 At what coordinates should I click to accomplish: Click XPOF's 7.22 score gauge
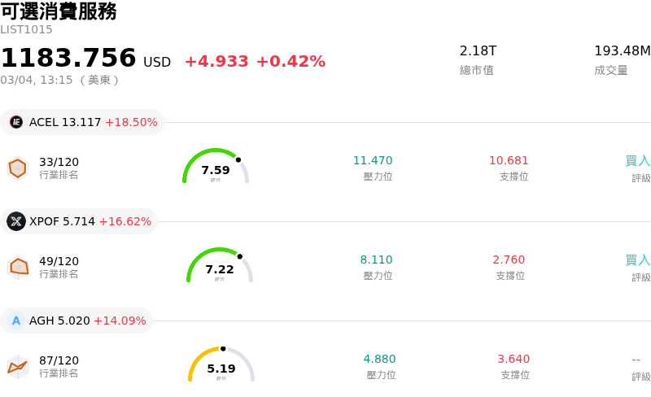pos(220,266)
